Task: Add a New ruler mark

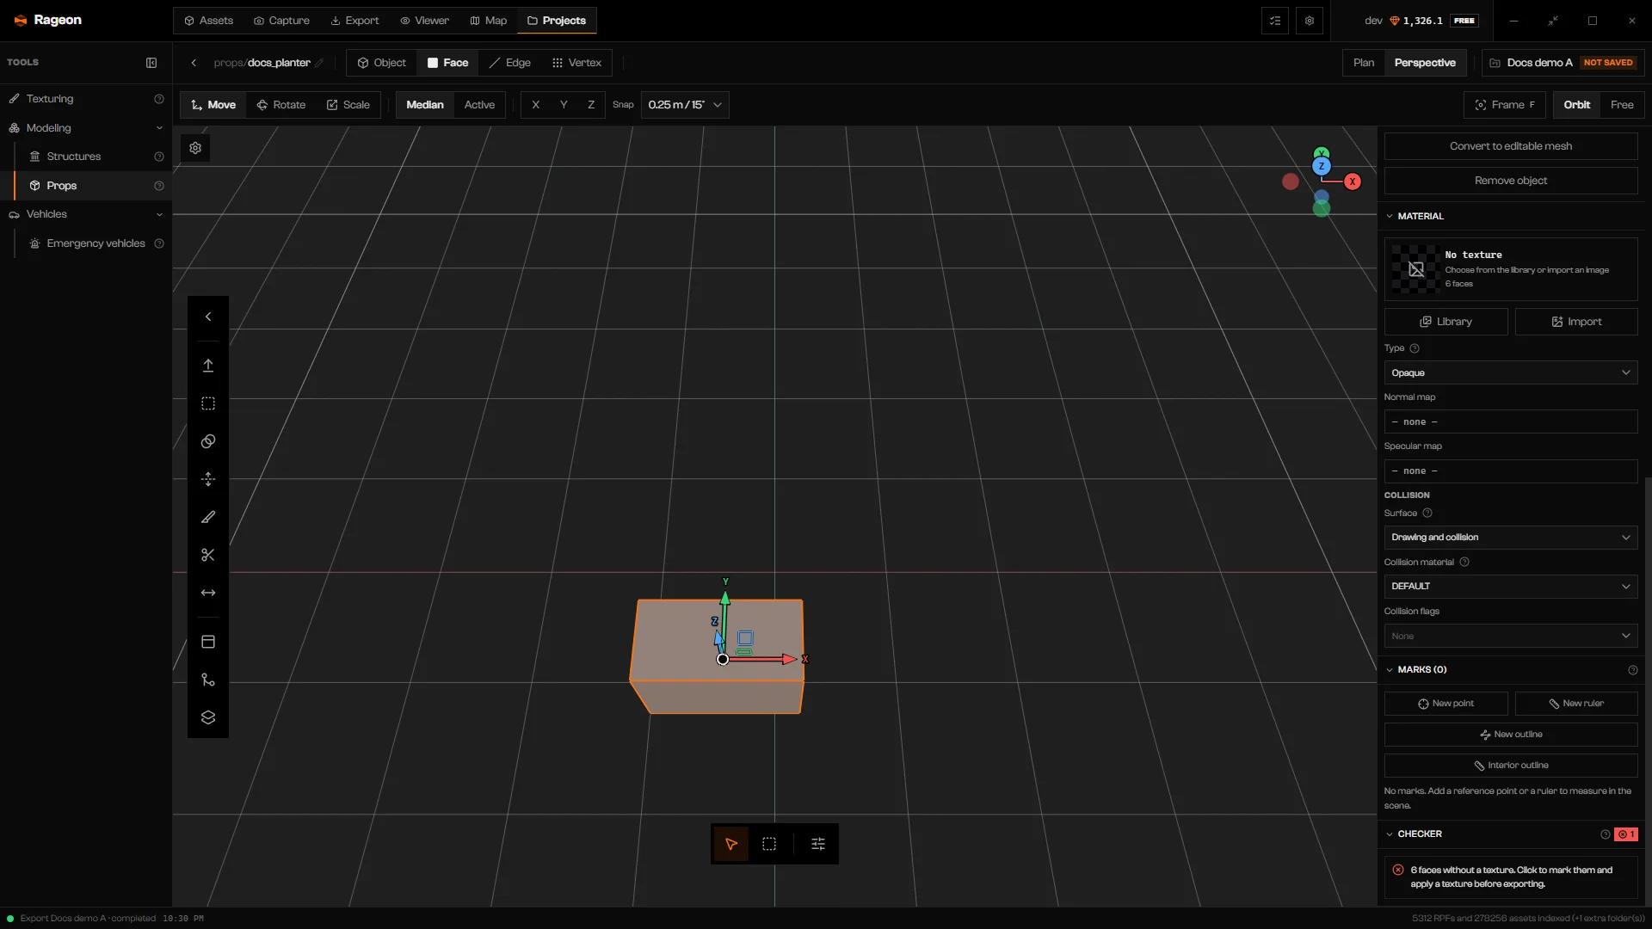Action: point(1576,704)
